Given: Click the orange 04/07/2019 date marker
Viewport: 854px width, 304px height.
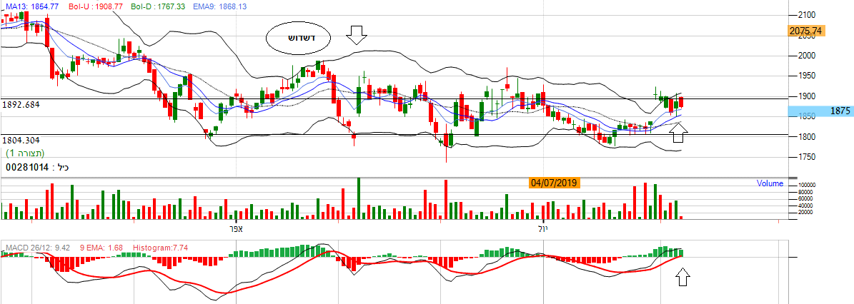Looking at the screenshot, I should pos(554,183).
